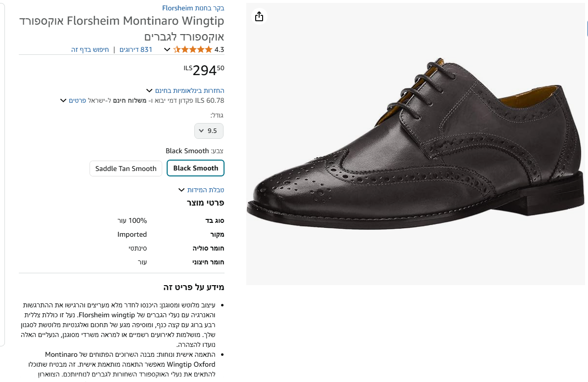The image size is (588, 382).
Task: Click the מידע על פריט זה heading
Action: (194, 287)
